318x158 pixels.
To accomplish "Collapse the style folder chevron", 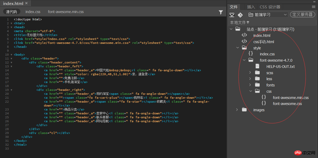I will coord(238,48).
